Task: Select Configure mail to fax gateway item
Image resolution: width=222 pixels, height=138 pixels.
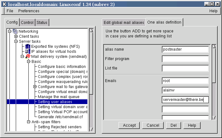Action: 62,87
